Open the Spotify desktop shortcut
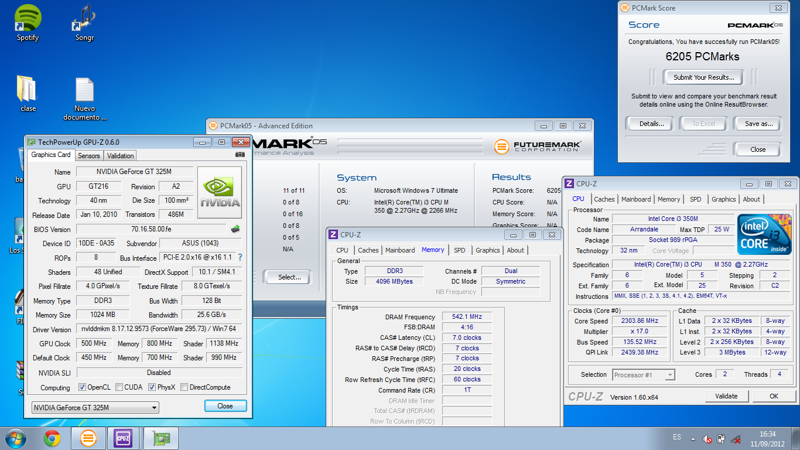 tap(28, 23)
